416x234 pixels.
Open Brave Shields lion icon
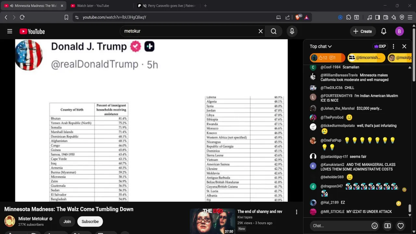point(298,17)
